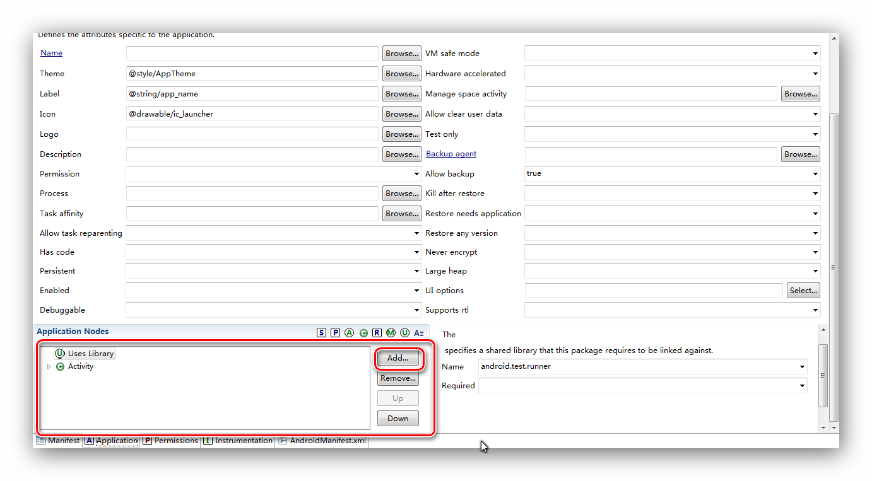
Task: Focus the empty Logo text field
Action: [x=252, y=134]
